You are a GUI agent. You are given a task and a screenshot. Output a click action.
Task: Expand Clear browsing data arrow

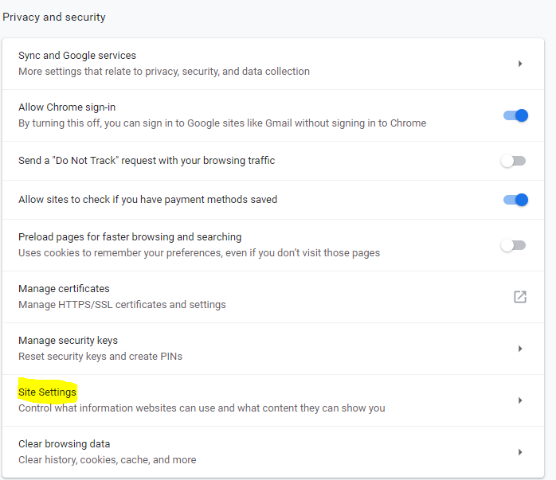point(519,452)
